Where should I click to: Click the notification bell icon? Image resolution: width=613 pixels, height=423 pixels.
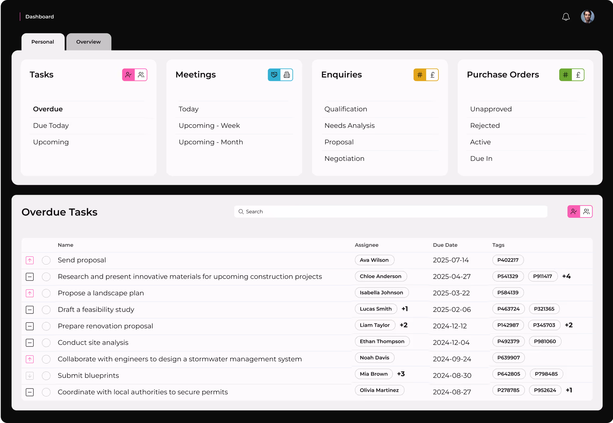click(566, 17)
